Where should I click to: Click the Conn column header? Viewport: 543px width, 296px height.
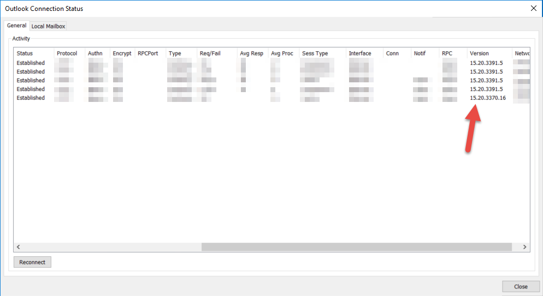click(x=397, y=53)
